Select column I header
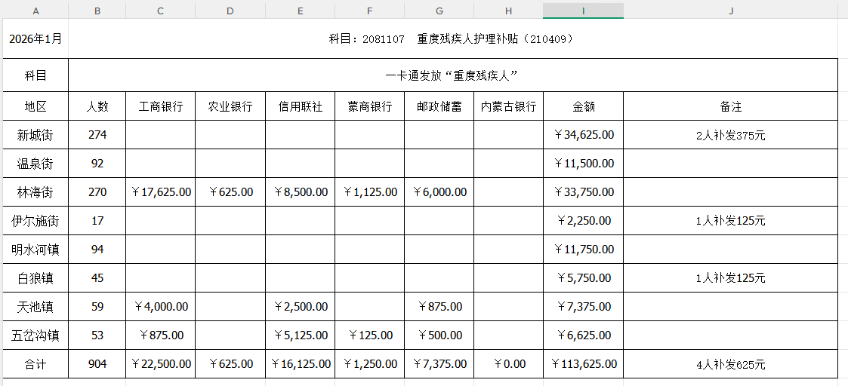Image resolution: width=848 pixels, height=386 pixels. (583, 11)
